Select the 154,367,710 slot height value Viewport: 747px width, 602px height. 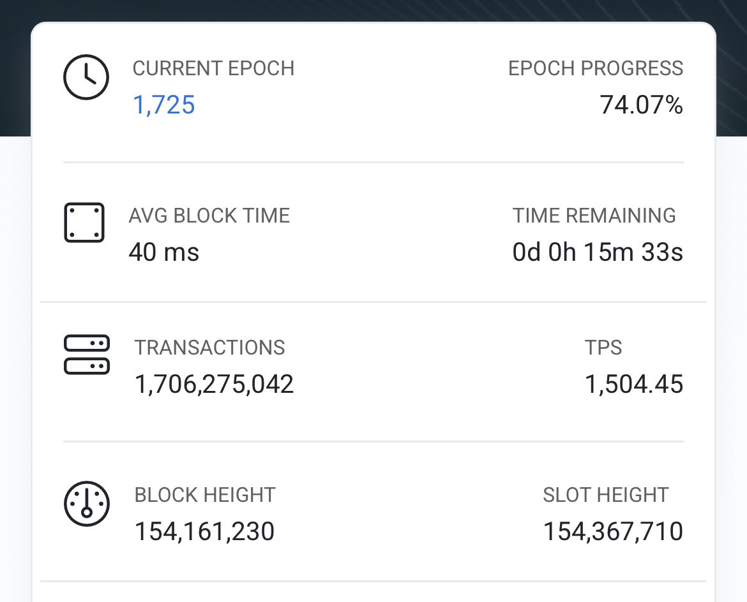click(613, 532)
